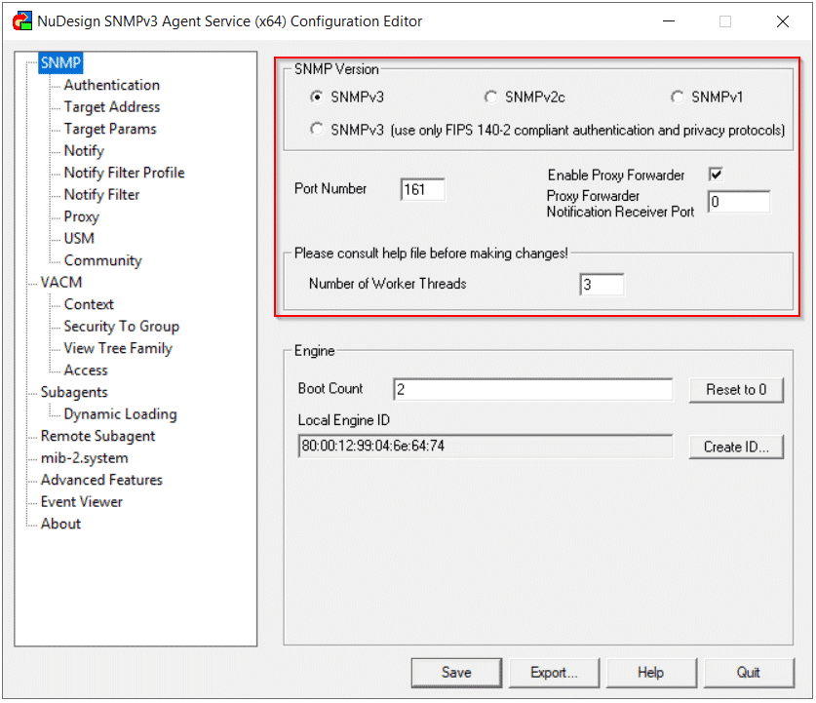
Task: Click Proxy Forwarder Notification Receiver Port field
Action: click(739, 202)
